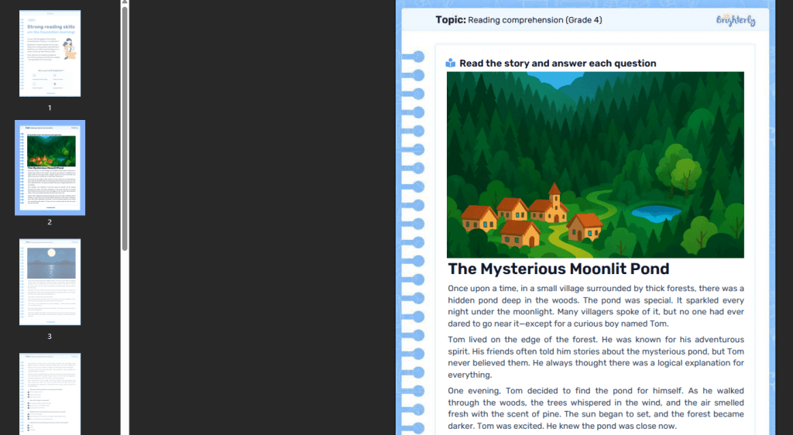The height and width of the screenshot is (435, 793).
Task: Click the paragraph starting 'Once upon a time'
Action: tap(596, 306)
